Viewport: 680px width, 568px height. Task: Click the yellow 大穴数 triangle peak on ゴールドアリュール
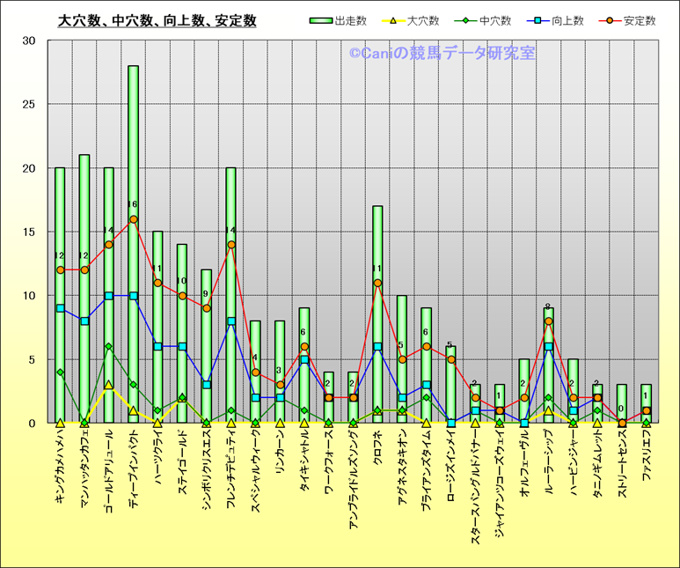109,385
